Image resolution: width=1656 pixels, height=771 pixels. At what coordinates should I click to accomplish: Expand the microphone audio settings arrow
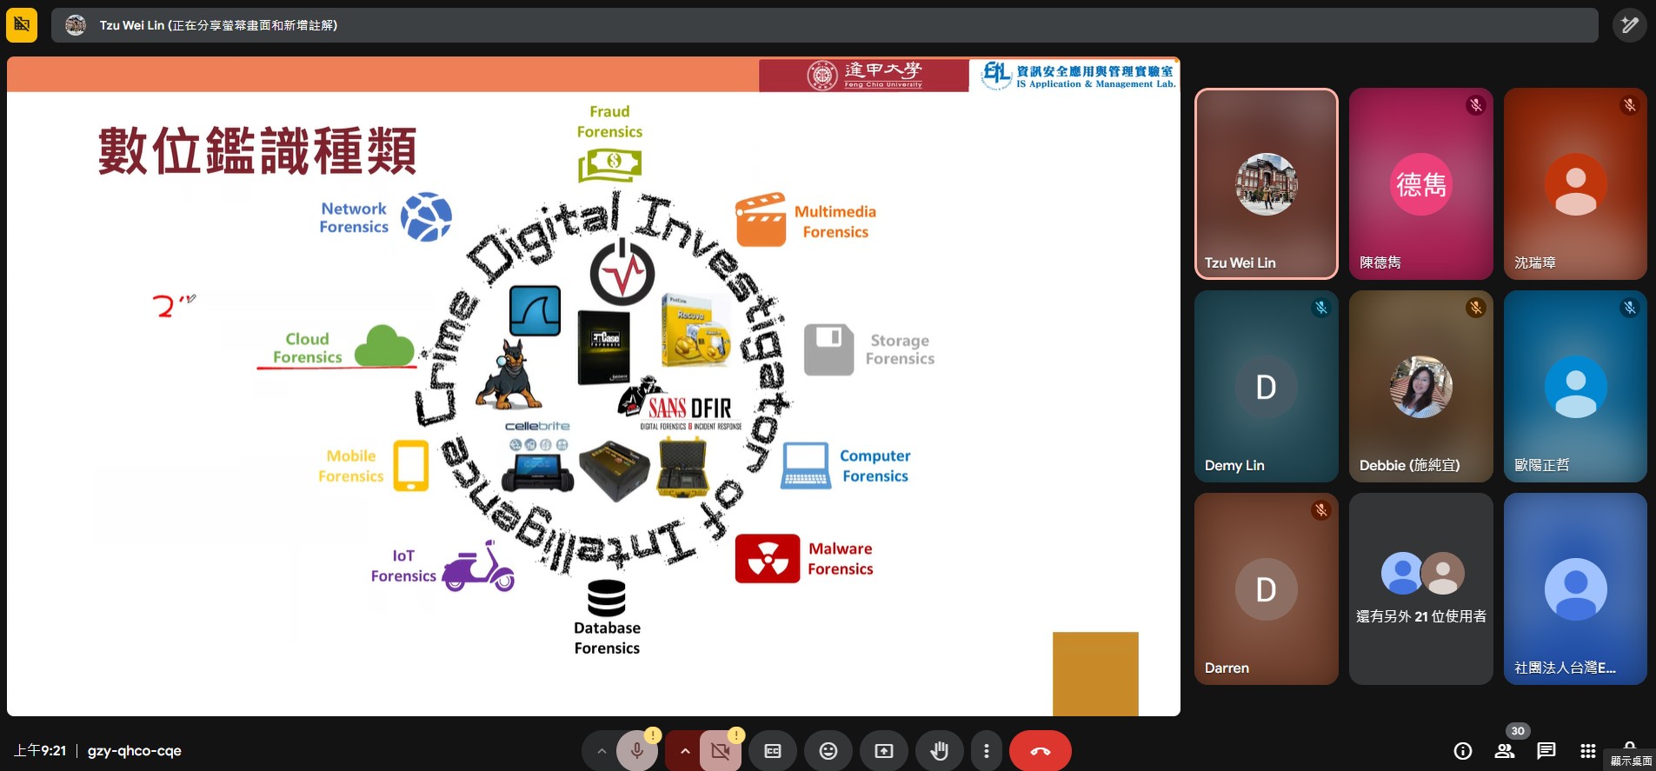point(601,751)
